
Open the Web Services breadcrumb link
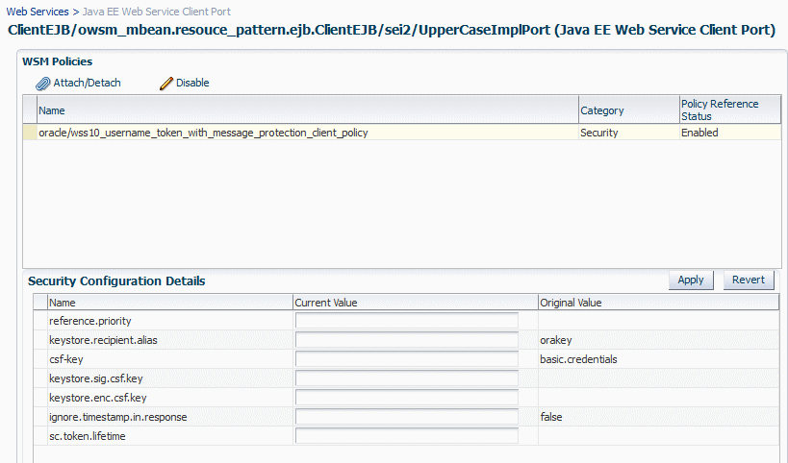(x=38, y=11)
